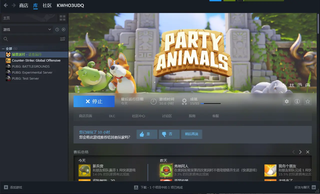Toggle the favorite star icon

[308, 101]
